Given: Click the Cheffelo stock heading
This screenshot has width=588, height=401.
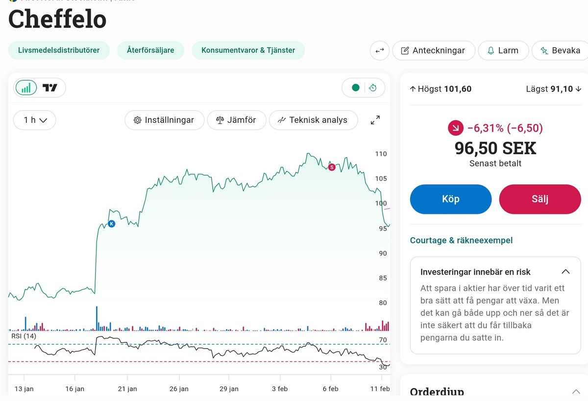Looking at the screenshot, I should 57,19.
